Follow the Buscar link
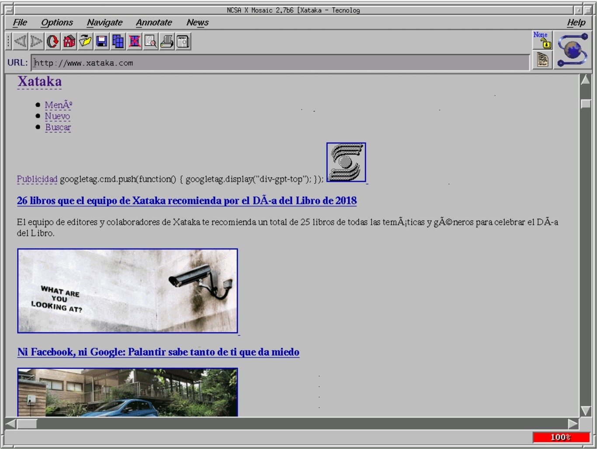Viewport: 597px width, 449px height. (58, 128)
